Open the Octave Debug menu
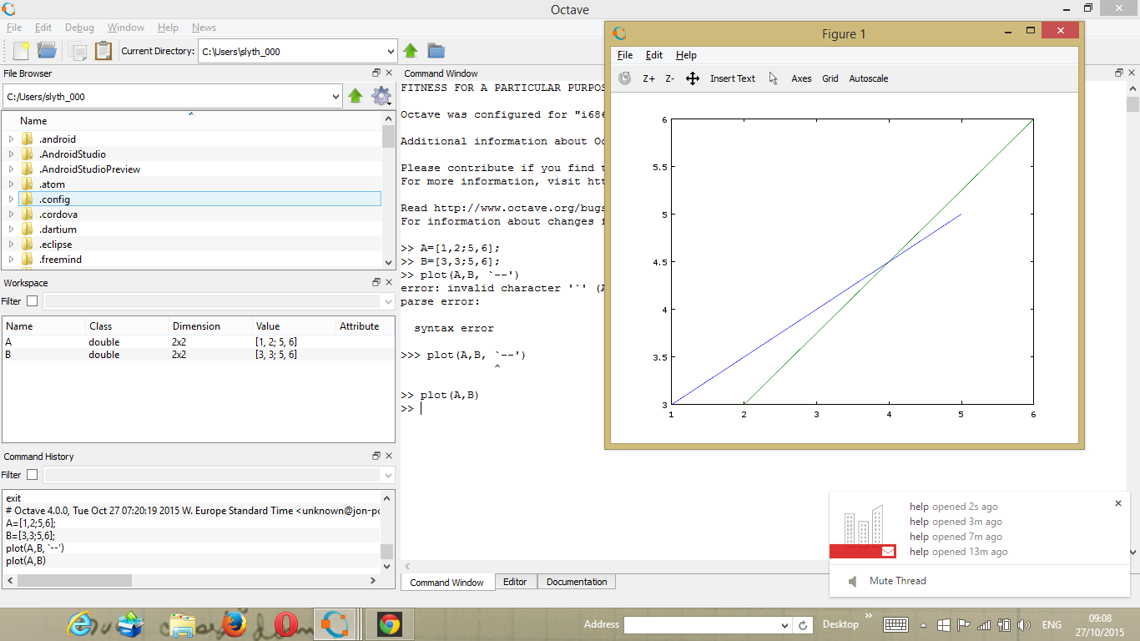Viewport: 1140px width, 641px height. (x=79, y=28)
